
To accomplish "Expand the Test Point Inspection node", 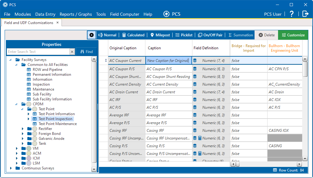I will (x=28, y=119).
